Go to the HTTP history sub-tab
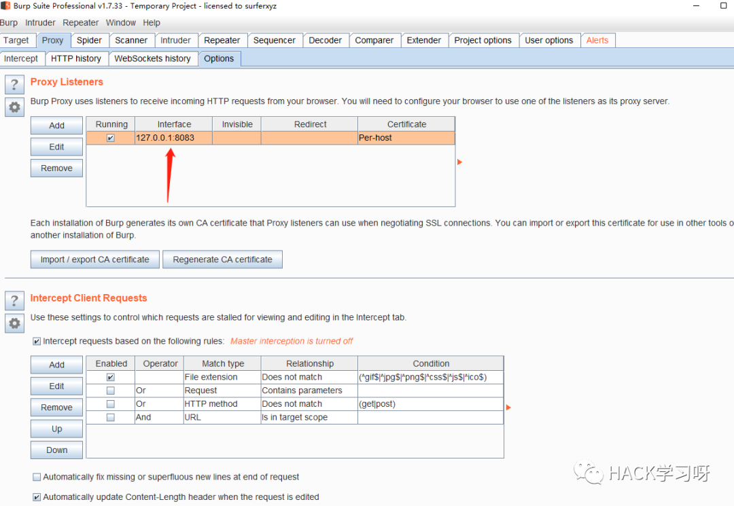The width and height of the screenshot is (734, 506). [76, 58]
